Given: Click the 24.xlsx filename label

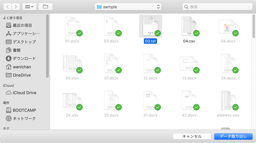Looking at the screenshot, I should point(72,115).
